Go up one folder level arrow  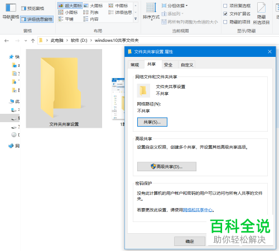tap(33, 41)
